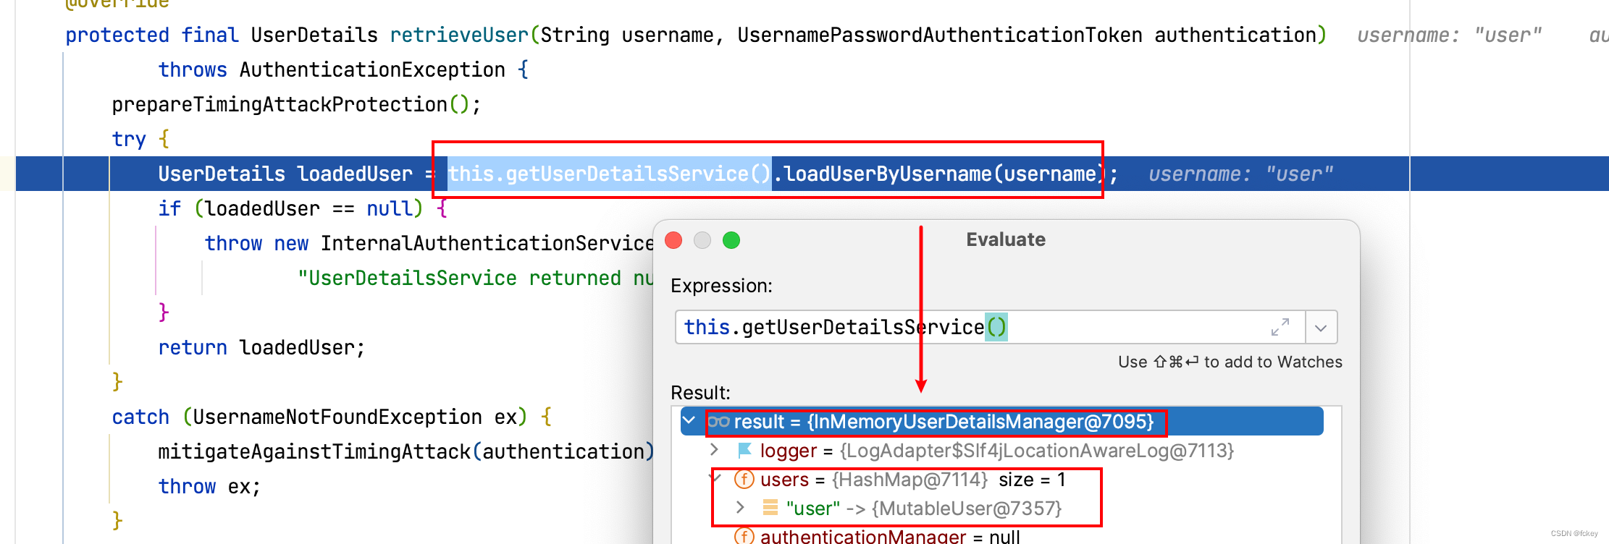Collapse the users HashMap node

[717, 479]
